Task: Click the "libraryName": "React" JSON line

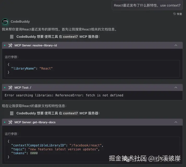Action: tap(32, 69)
